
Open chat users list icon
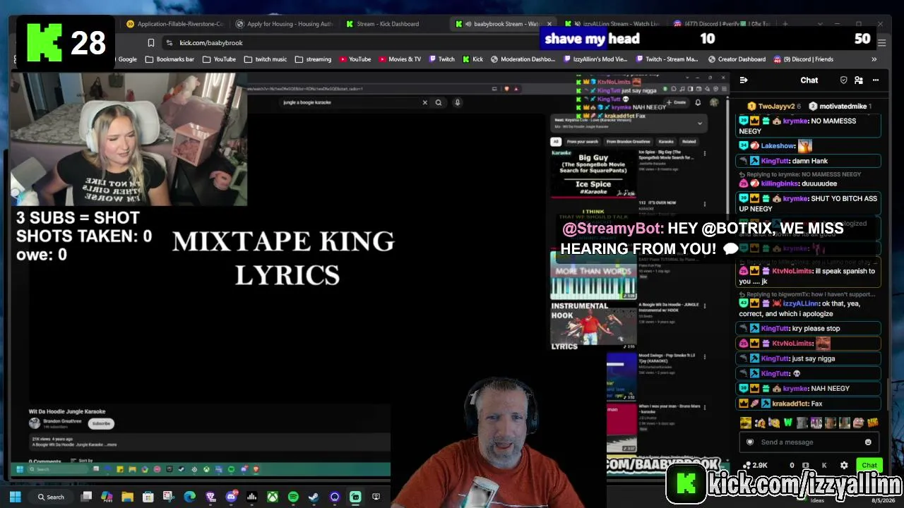(x=859, y=80)
